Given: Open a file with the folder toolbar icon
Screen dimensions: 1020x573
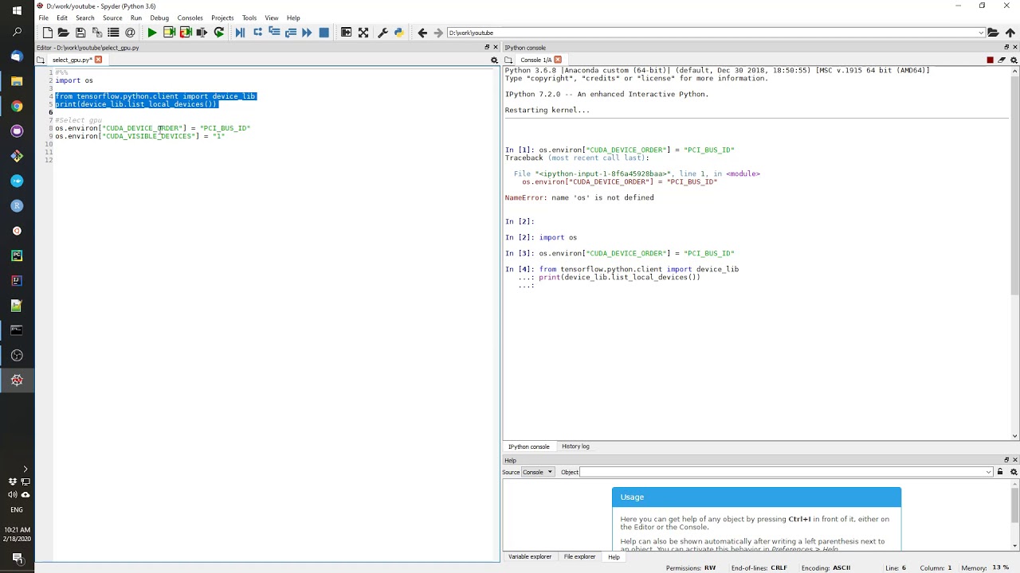Looking at the screenshot, I should (64, 33).
